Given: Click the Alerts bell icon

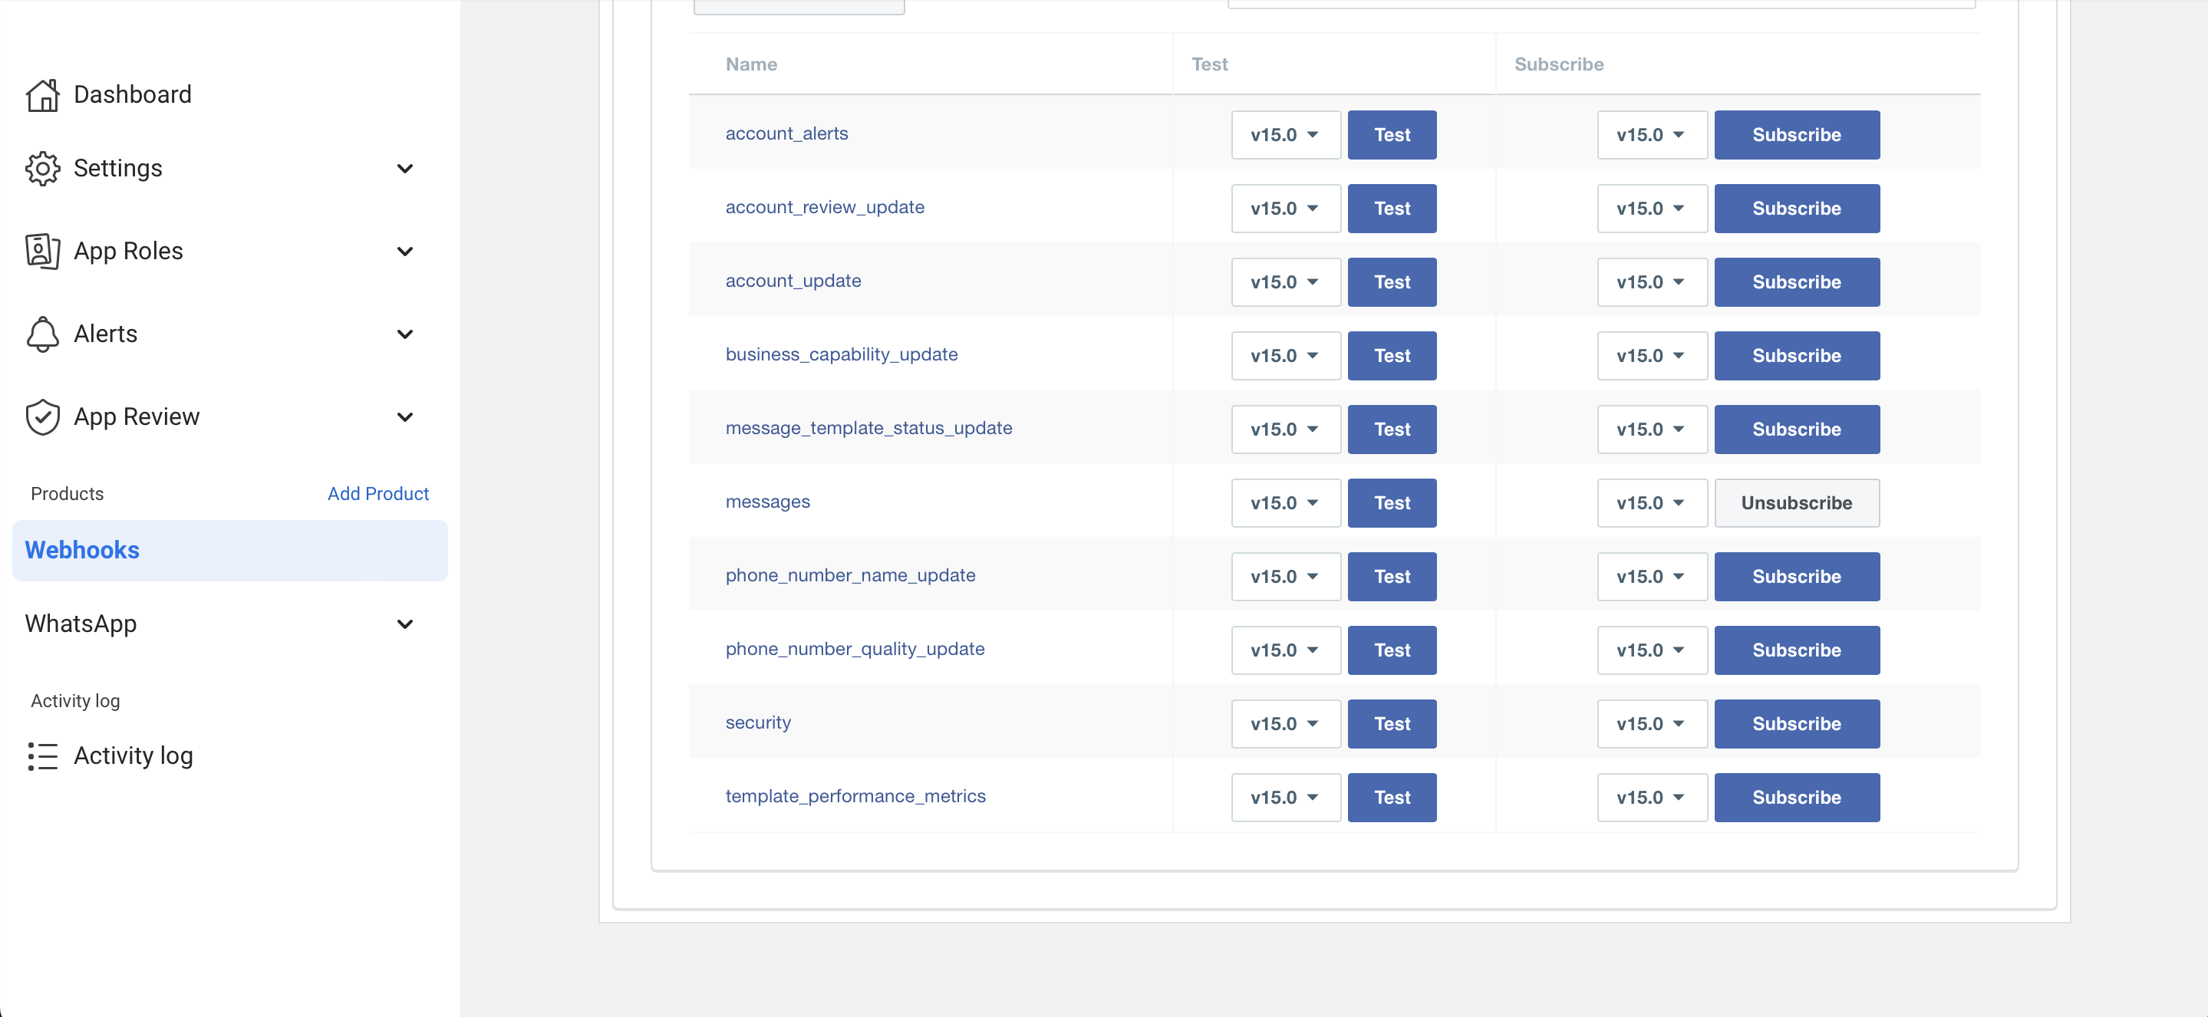Looking at the screenshot, I should tap(42, 334).
